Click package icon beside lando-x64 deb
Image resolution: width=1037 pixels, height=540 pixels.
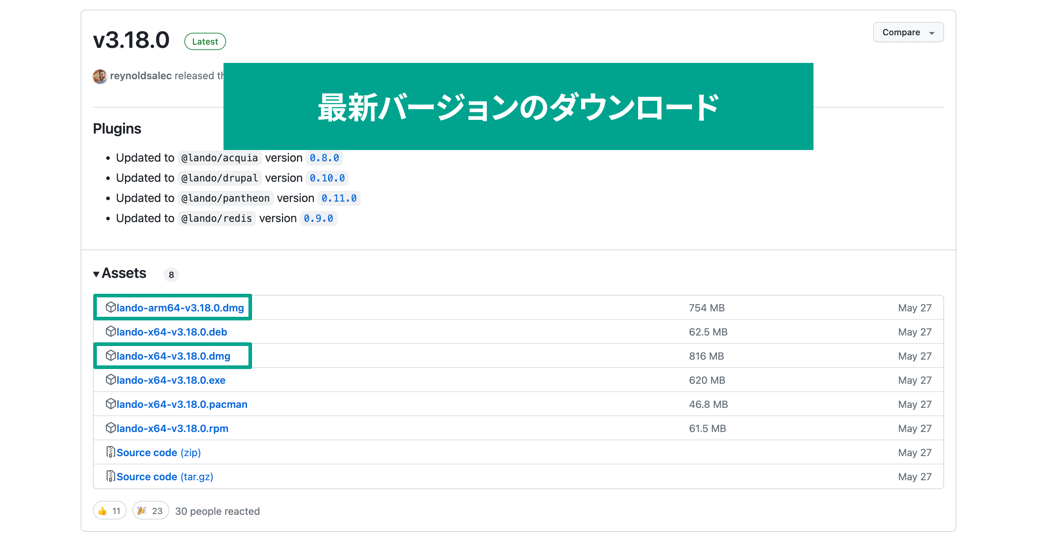click(x=111, y=331)
